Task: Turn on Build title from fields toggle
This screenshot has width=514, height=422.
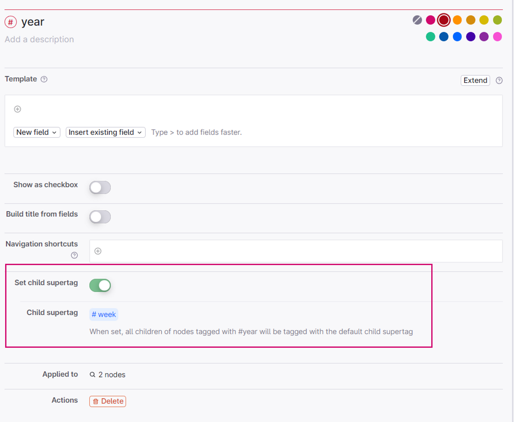Action: click(x=100, y=217)
